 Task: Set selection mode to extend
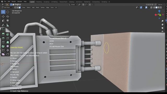coord(13,5)
